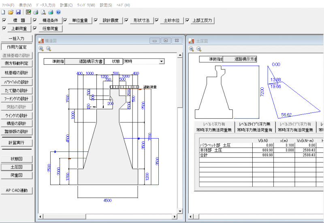324x223 pixels.
Task: Click the 形状寸法 input button
Action: click(x=141, y=21)
